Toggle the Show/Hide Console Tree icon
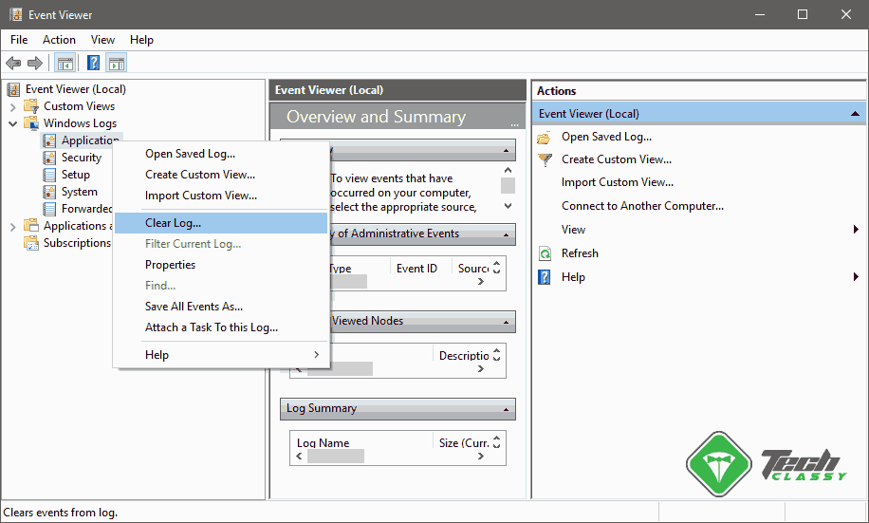 tap(65, 64)
